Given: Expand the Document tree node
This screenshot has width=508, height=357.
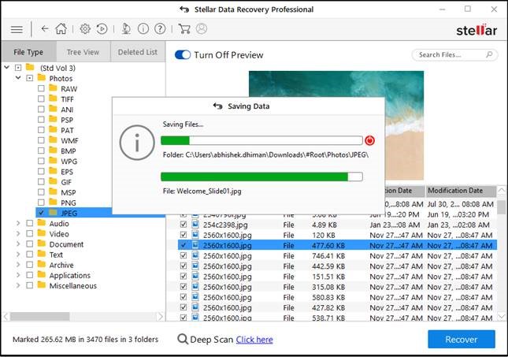Looking at the screenshot, I should [18, 244].
